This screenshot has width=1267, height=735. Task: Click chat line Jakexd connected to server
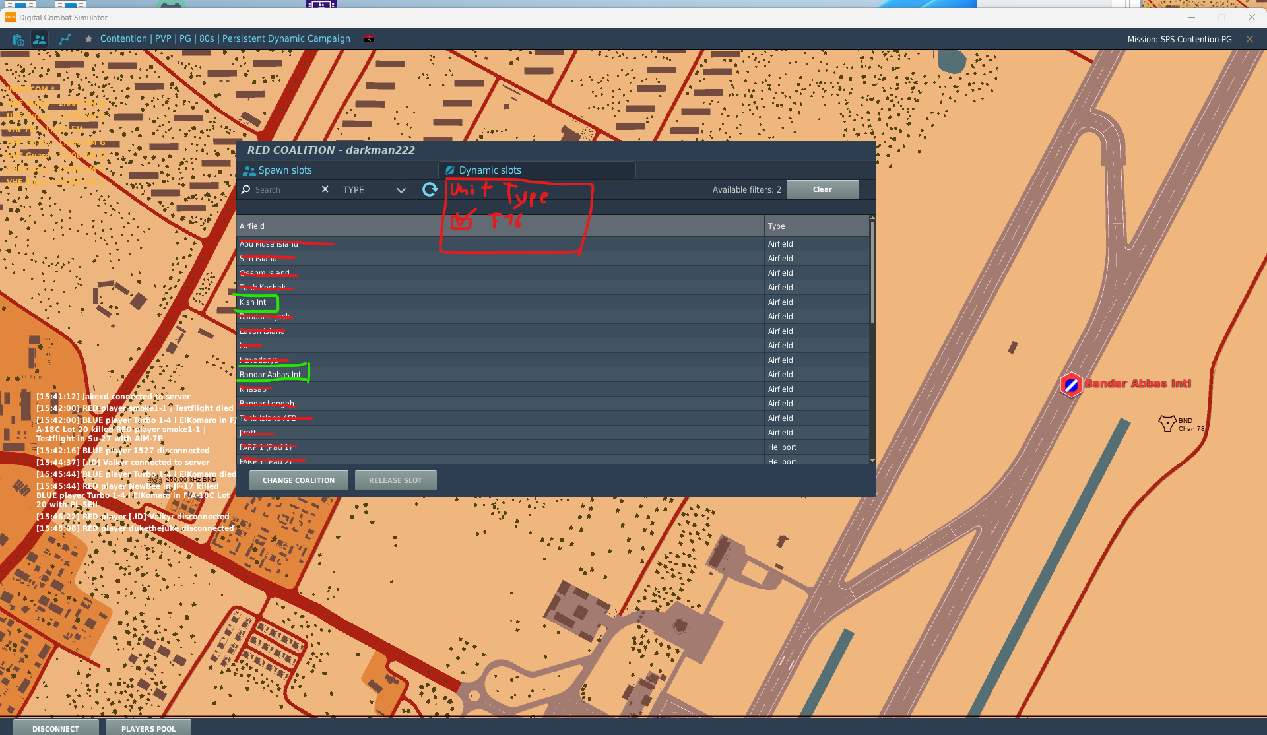coord(113,397)
